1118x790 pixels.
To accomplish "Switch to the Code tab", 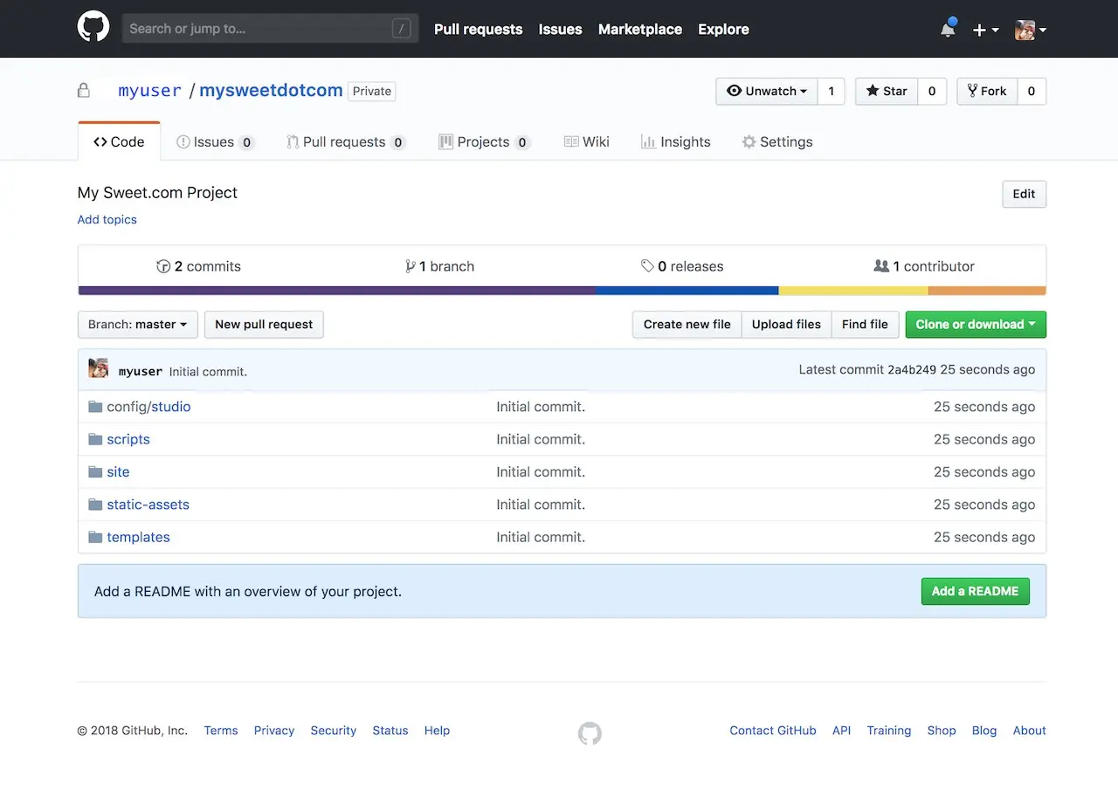I will pyautogui.click(x=119, y=141).
